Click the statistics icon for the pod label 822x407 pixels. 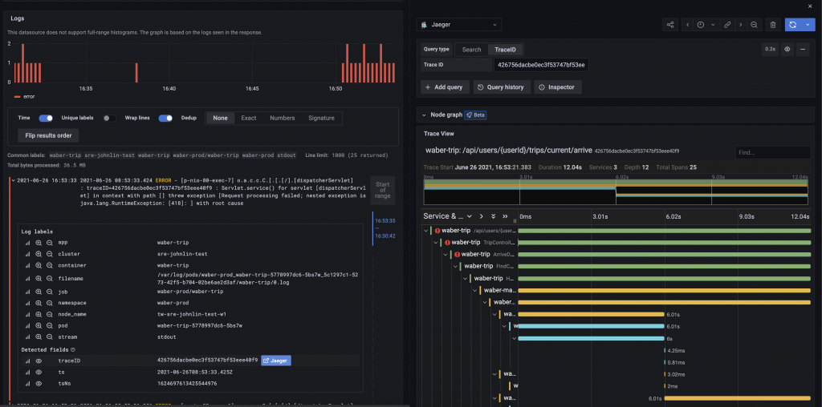pyautogui.click(x=28, y=325)
